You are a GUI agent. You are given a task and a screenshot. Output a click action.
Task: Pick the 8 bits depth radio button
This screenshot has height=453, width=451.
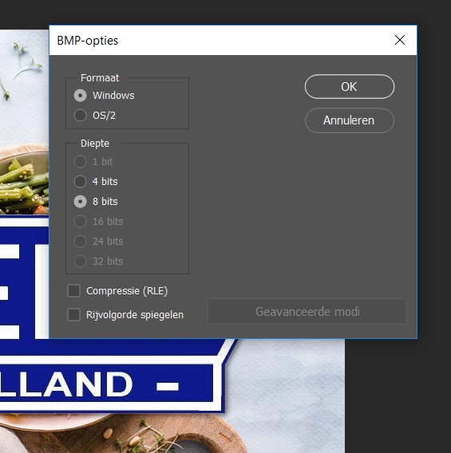click(80, 201)
